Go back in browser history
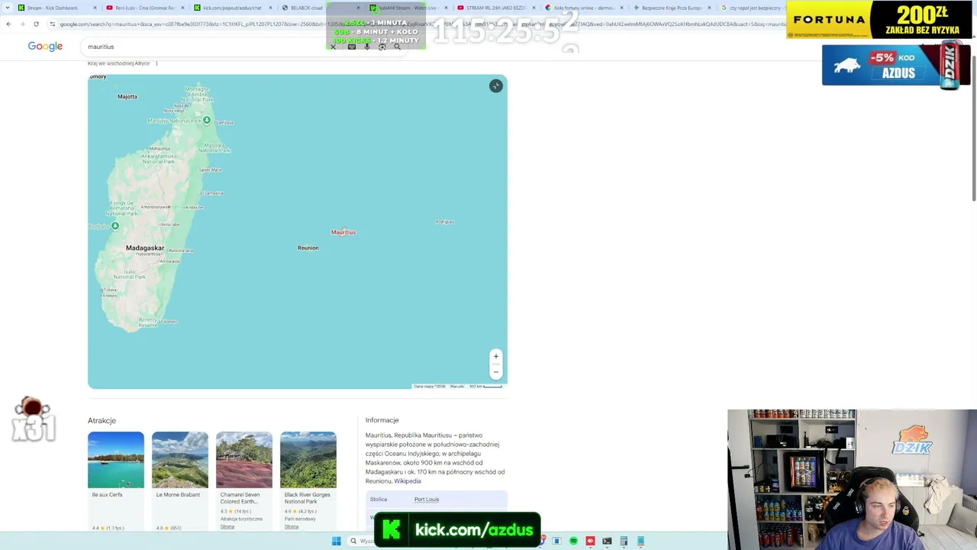 coord(8,24)
